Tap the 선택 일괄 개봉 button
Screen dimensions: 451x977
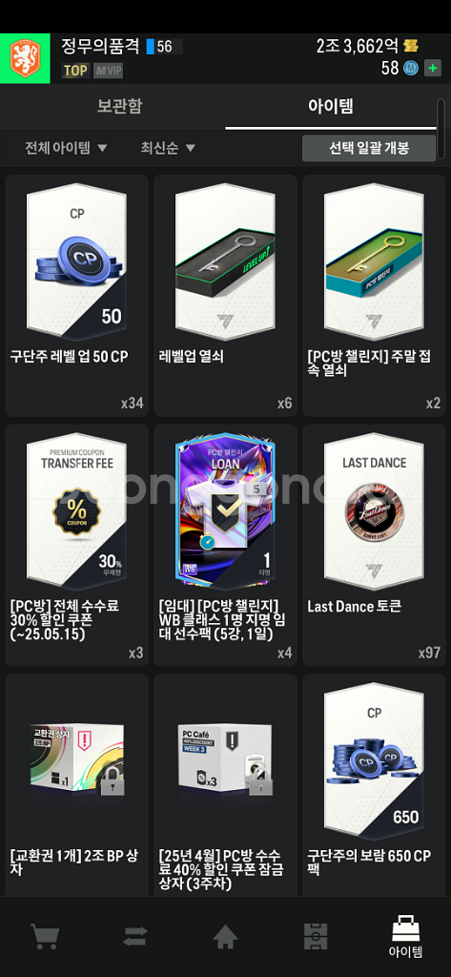click(x=369, y=148)
